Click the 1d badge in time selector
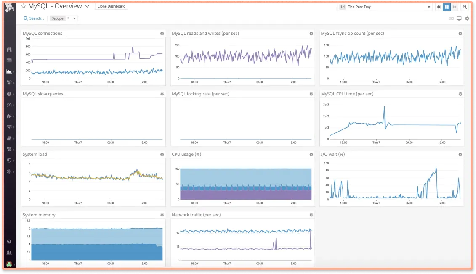The width and height of the screenshot is (476, 274). point(342,7)
